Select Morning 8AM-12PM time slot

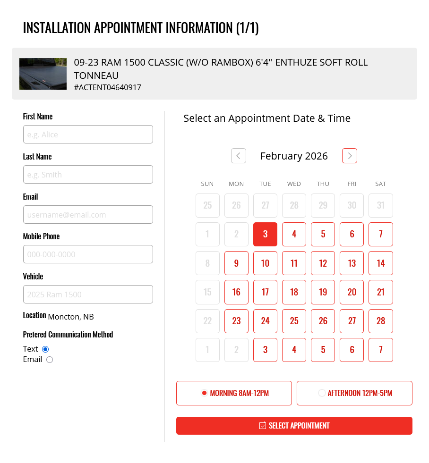tap(234, 393)
